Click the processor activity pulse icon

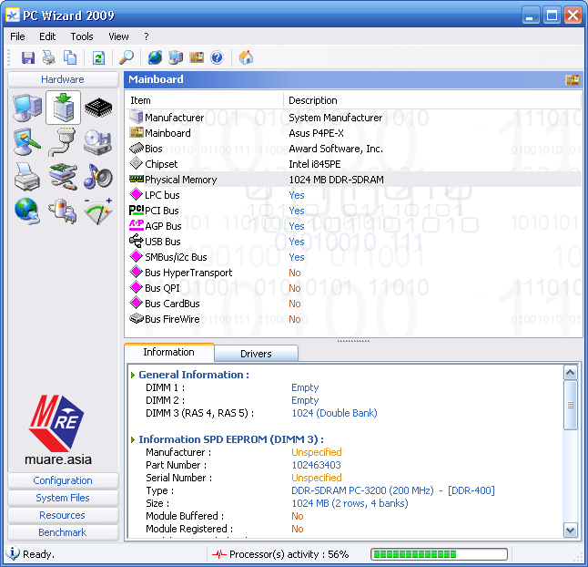tap(219, 554)
